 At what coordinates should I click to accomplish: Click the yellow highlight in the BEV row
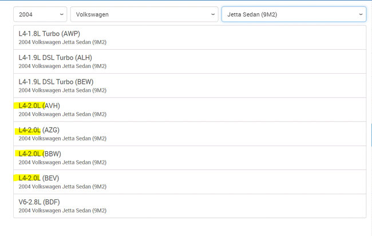(29, 178)
